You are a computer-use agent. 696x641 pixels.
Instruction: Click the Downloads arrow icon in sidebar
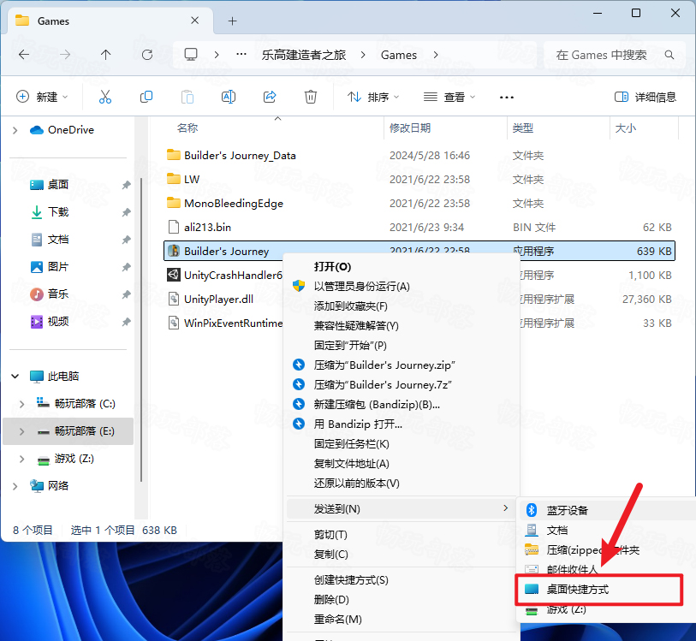37,212
